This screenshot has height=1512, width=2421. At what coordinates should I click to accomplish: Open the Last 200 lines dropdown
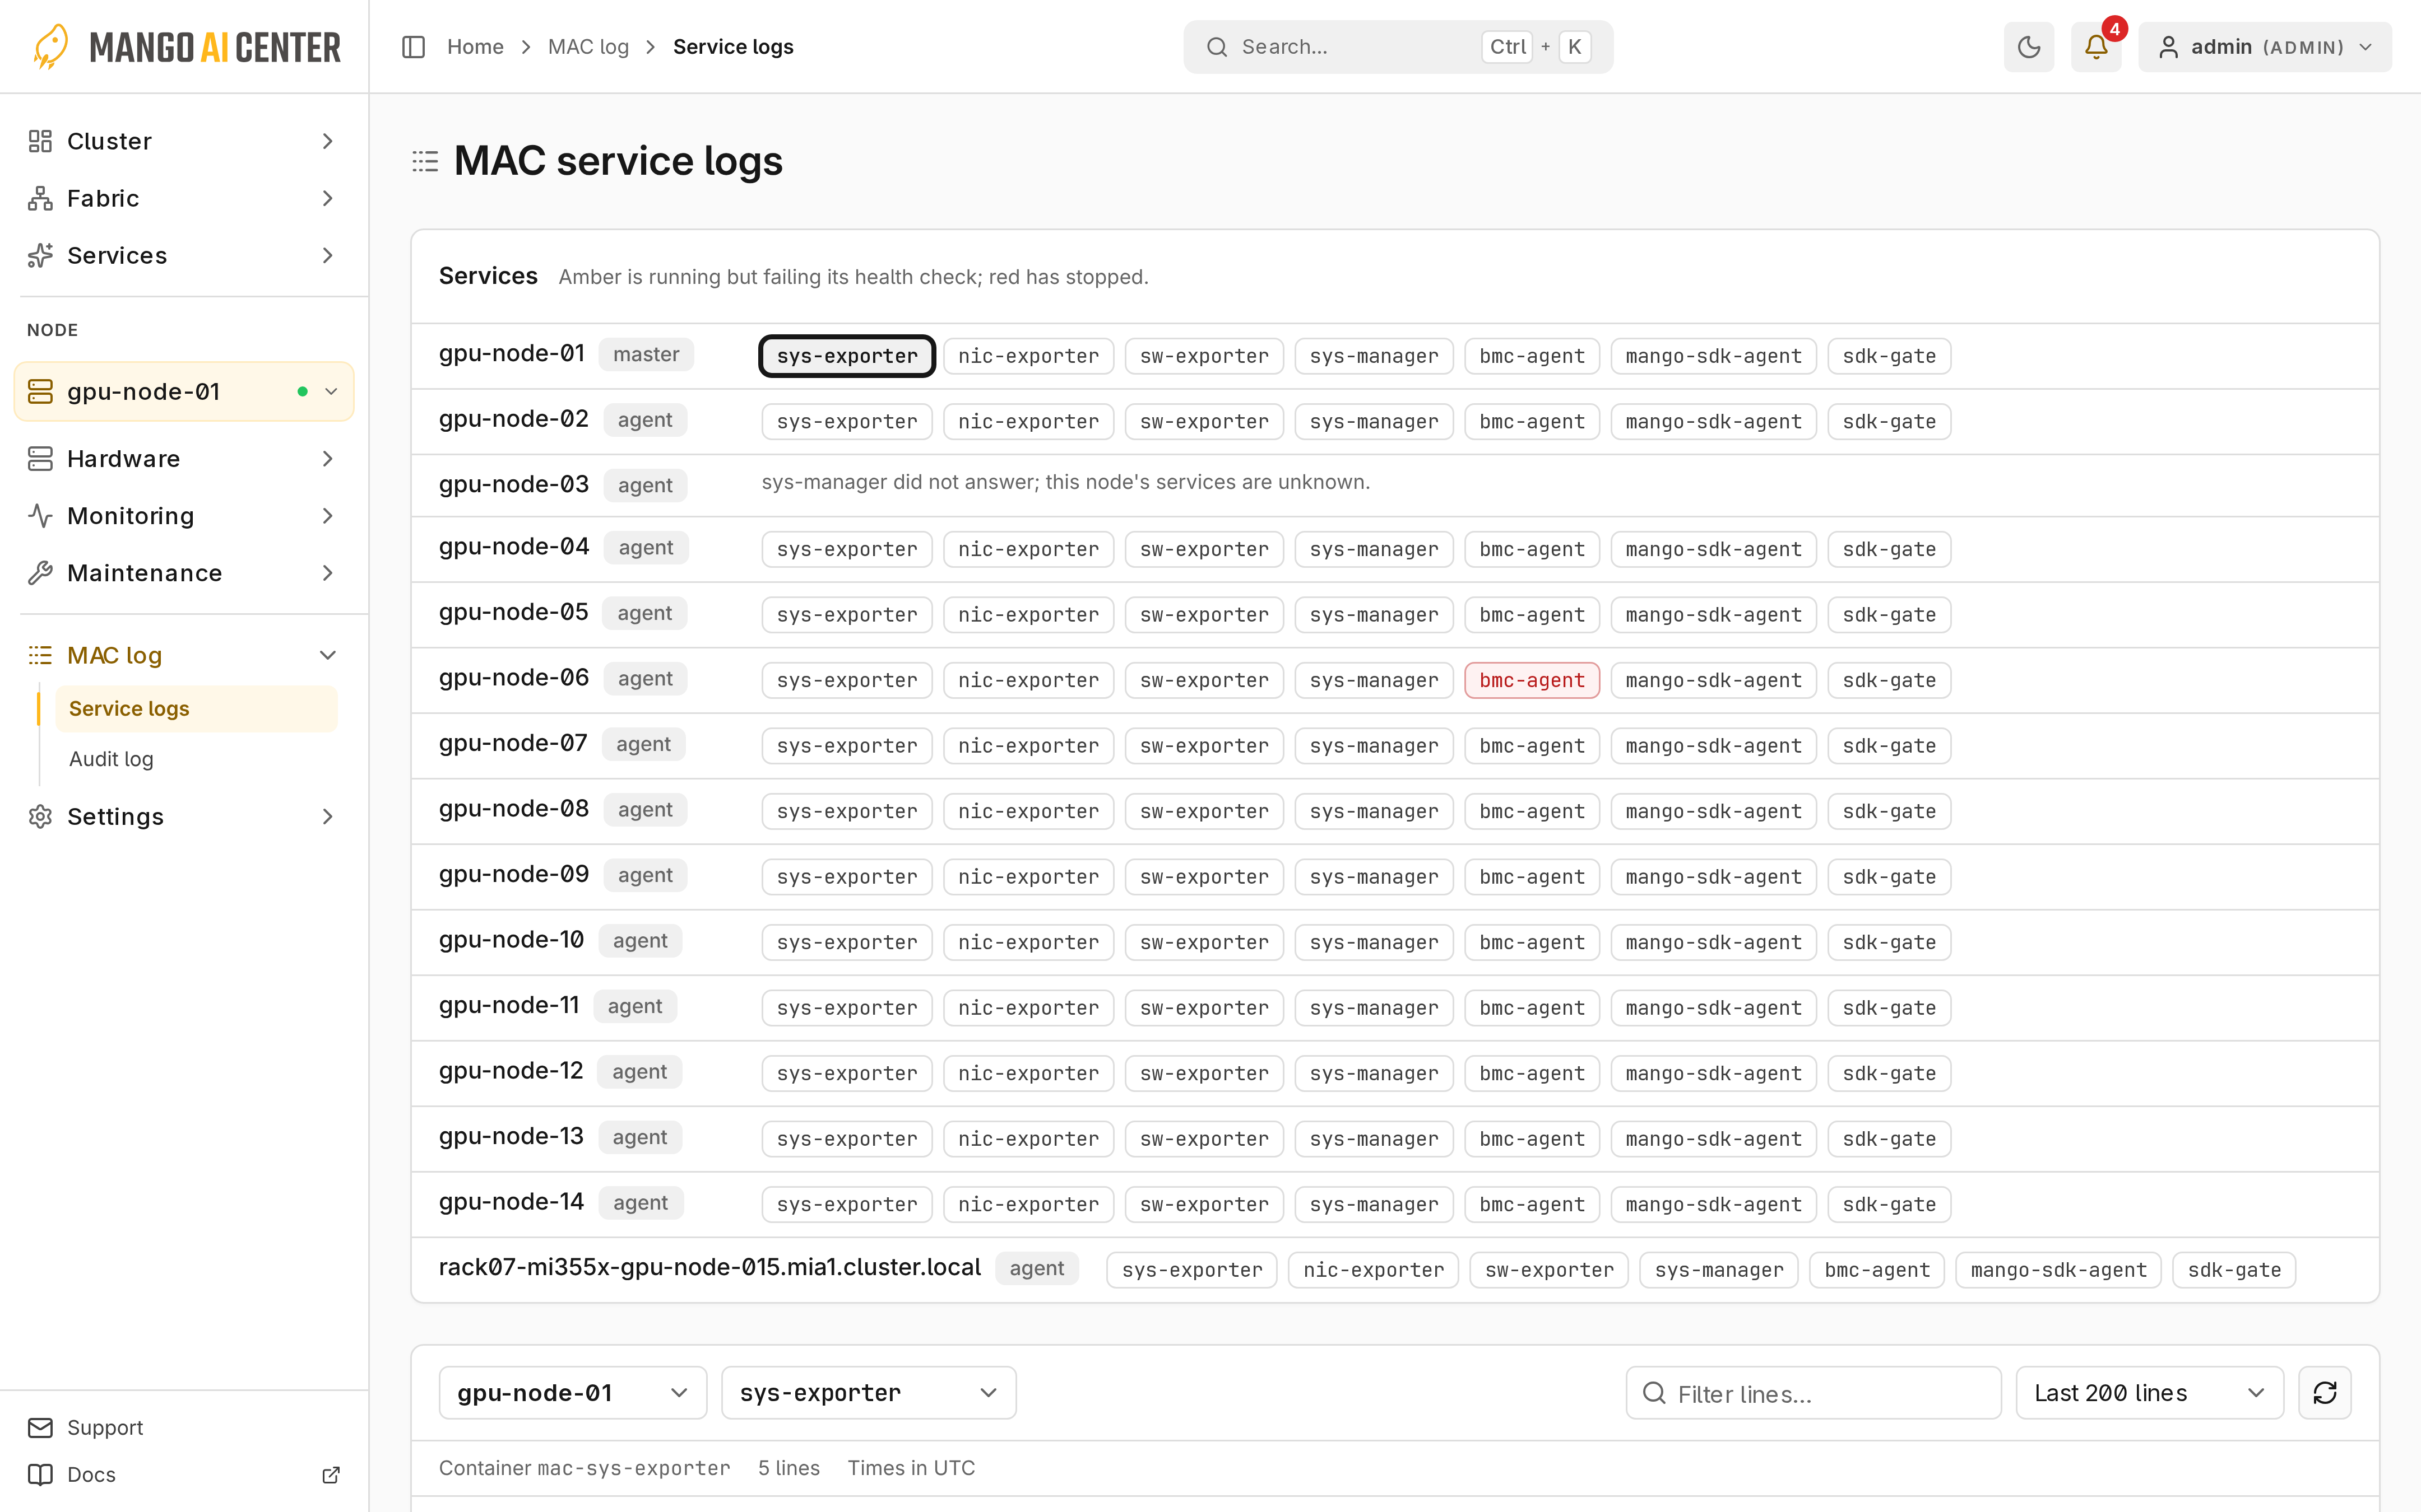point(2149,1392)
